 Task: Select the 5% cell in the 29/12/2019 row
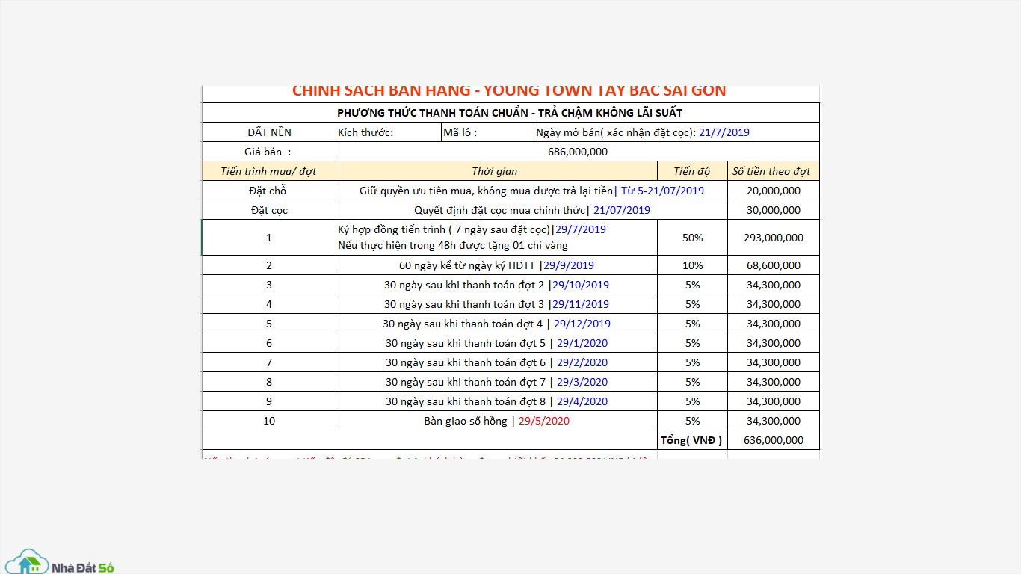click(693, 324)
